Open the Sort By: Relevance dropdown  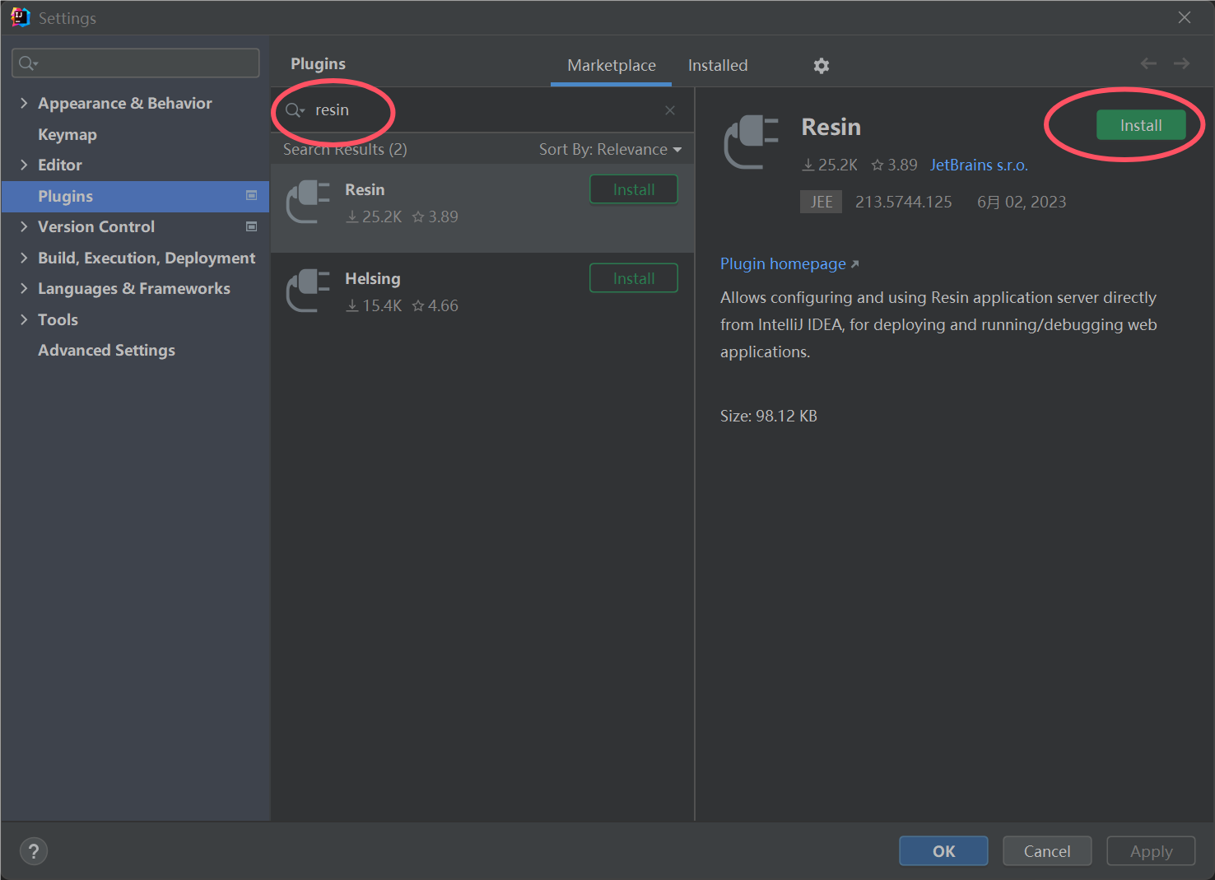[x=610, y=149]
